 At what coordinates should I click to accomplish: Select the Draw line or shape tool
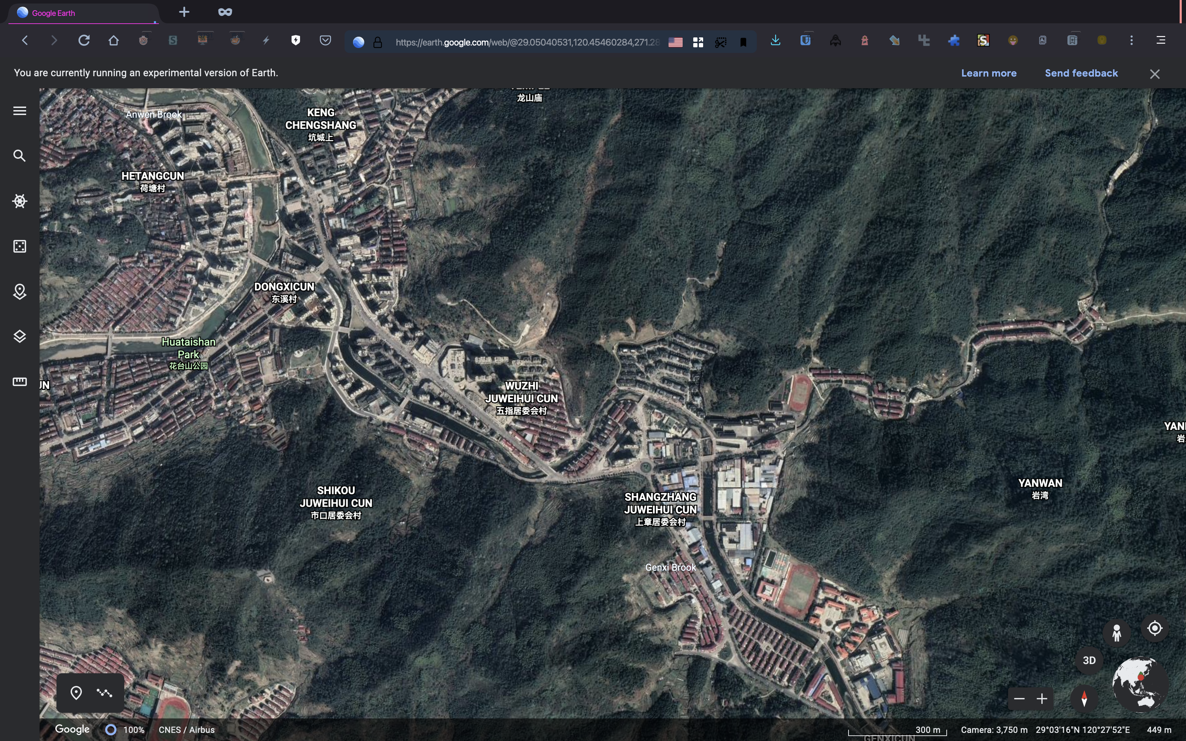click(x=104, y=692)
